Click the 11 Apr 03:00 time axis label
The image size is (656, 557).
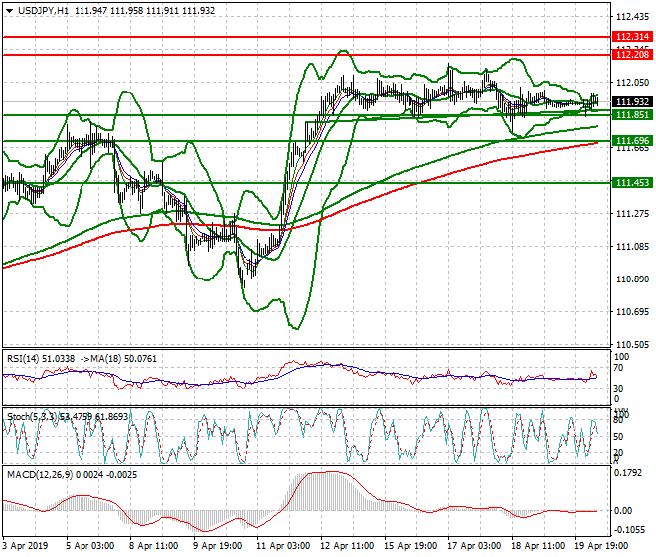pyautogui.click(x=283, y=546)
